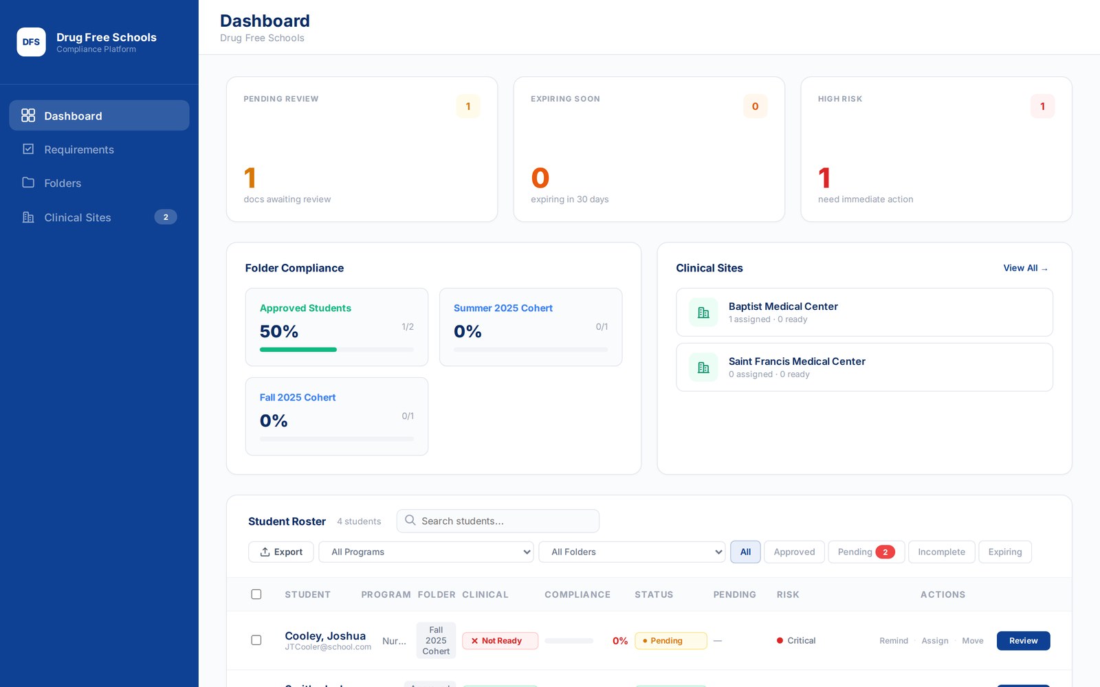Screen dimensions: 1100x687
Task: Click the red Critical risk dot for Cooley
Action: click(780, 640)
